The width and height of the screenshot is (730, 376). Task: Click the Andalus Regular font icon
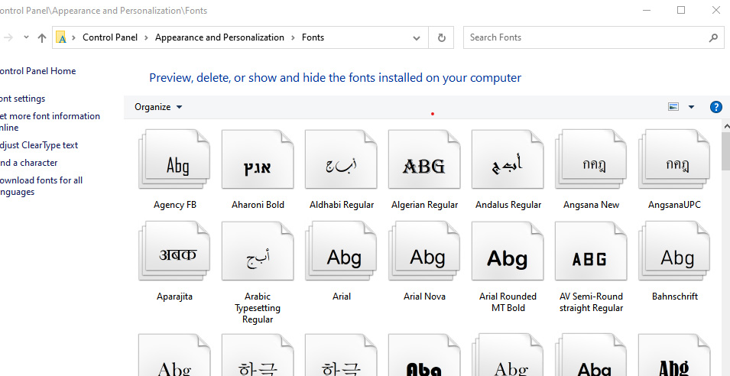[x=508, y=159]
